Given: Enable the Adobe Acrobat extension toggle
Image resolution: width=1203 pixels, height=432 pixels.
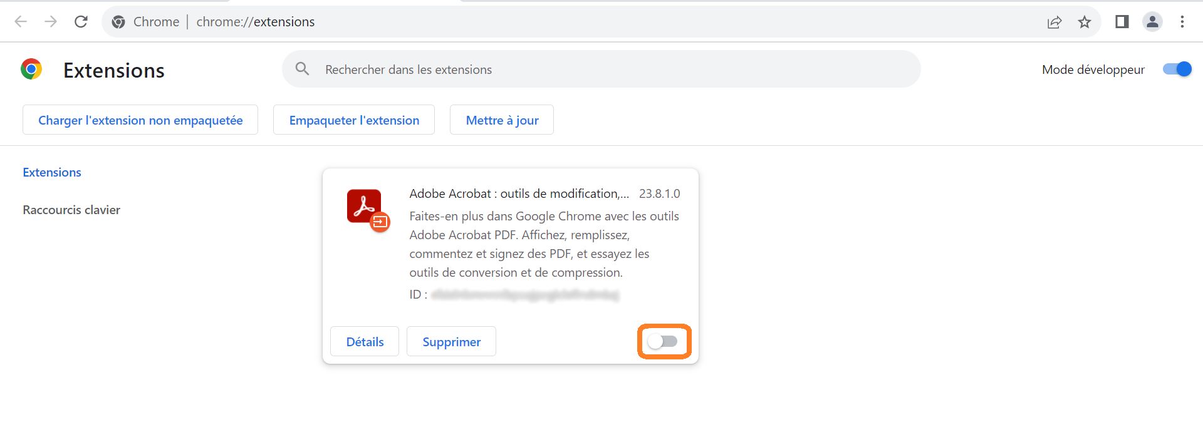Looking at the screenshot, I should (x=664, y=341).
